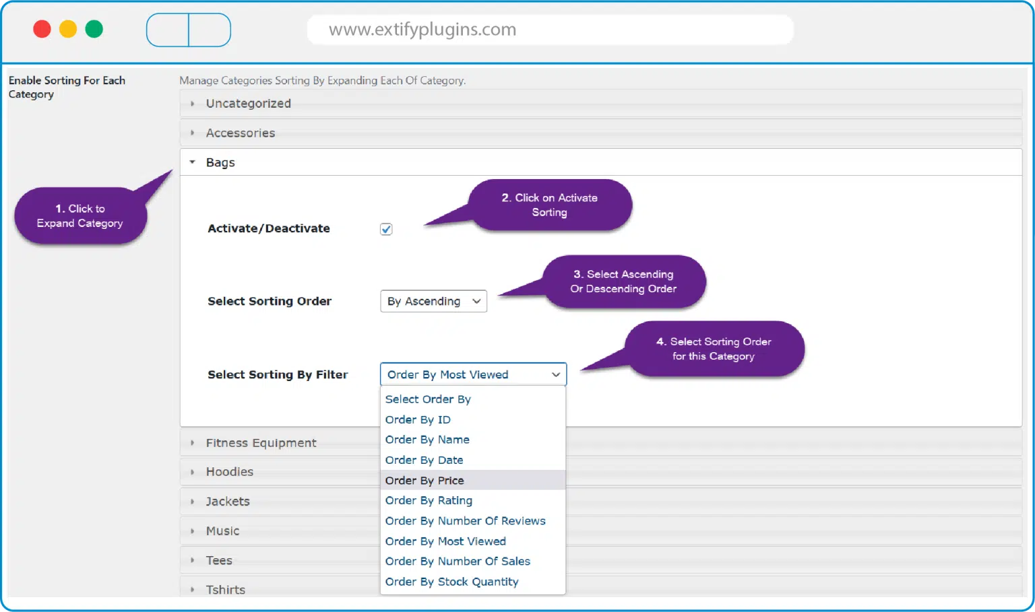Close the Order By Most Viewed dropdown
Image resolution: width=1035 pixels, height=612 pixels.
473,375
